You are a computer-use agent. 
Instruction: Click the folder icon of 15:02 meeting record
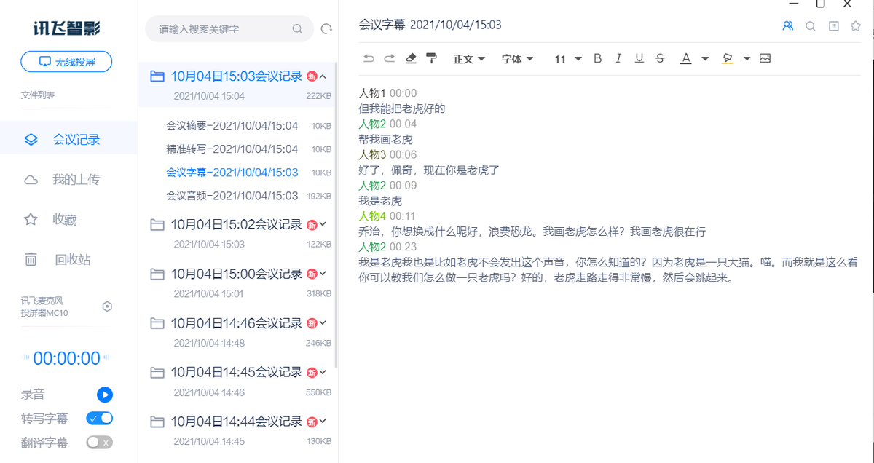[157, 225]
